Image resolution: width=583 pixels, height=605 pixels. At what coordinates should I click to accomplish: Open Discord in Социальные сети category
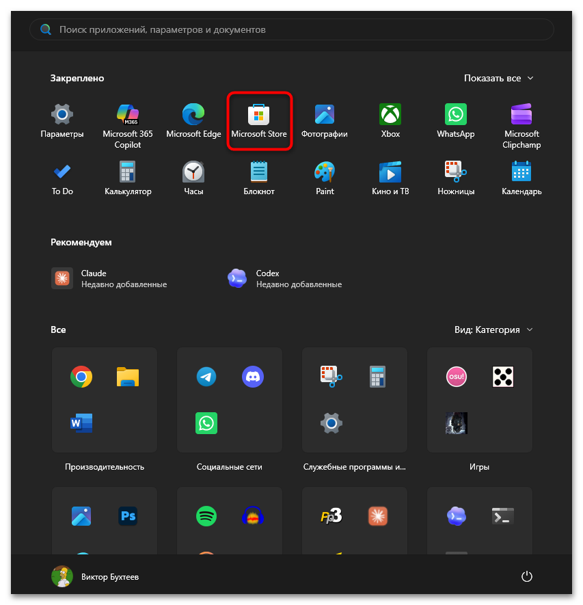pyautogui.click(x=253, y=377)
